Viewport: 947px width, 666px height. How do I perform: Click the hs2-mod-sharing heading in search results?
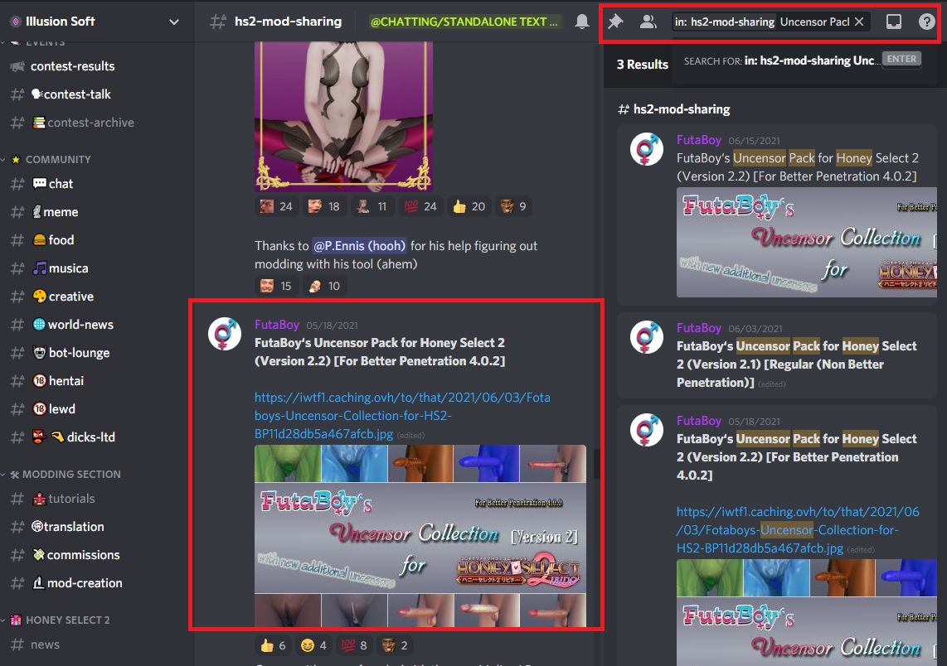click(x=674, y=109)
